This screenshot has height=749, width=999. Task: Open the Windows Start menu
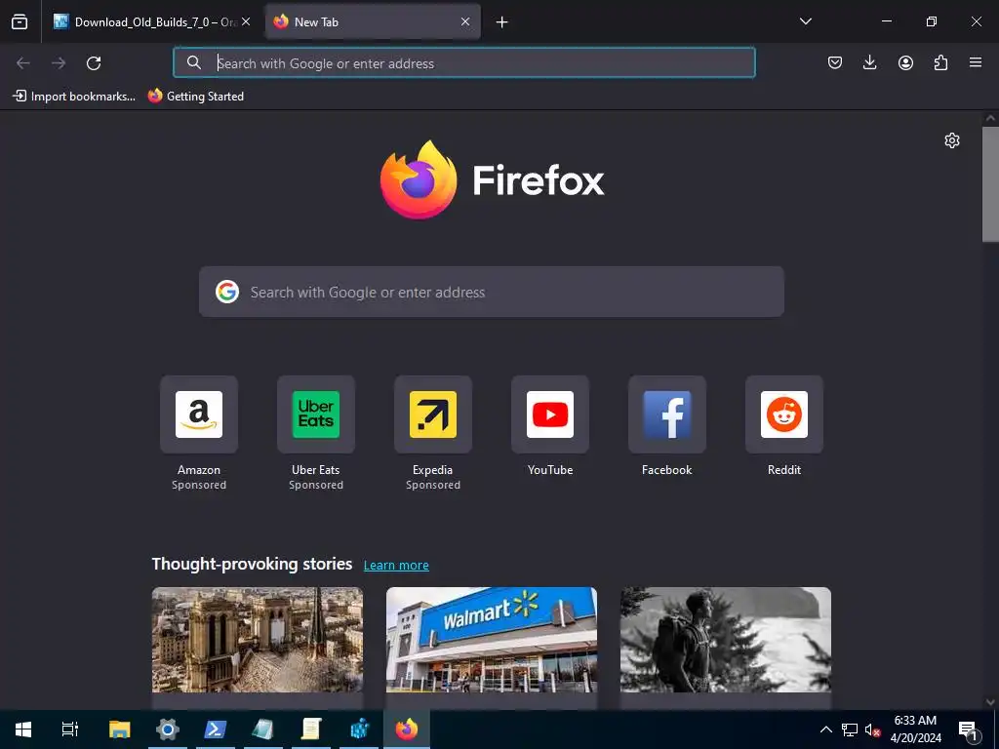[x=23, y=729]
